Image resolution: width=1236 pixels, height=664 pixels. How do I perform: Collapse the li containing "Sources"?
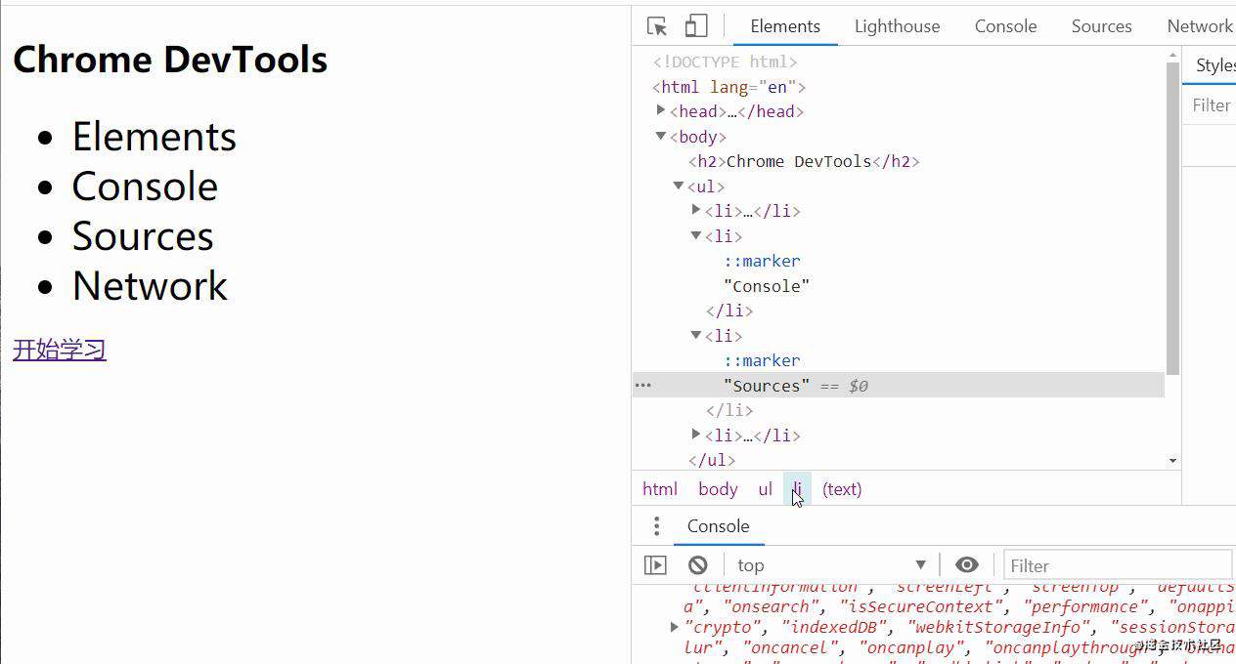[x=696, y=335]
